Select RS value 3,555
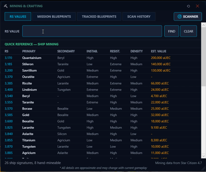 click(x=9, y=102)
